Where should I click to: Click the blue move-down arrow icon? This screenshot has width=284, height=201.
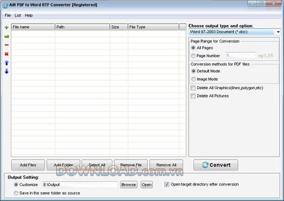6,71
